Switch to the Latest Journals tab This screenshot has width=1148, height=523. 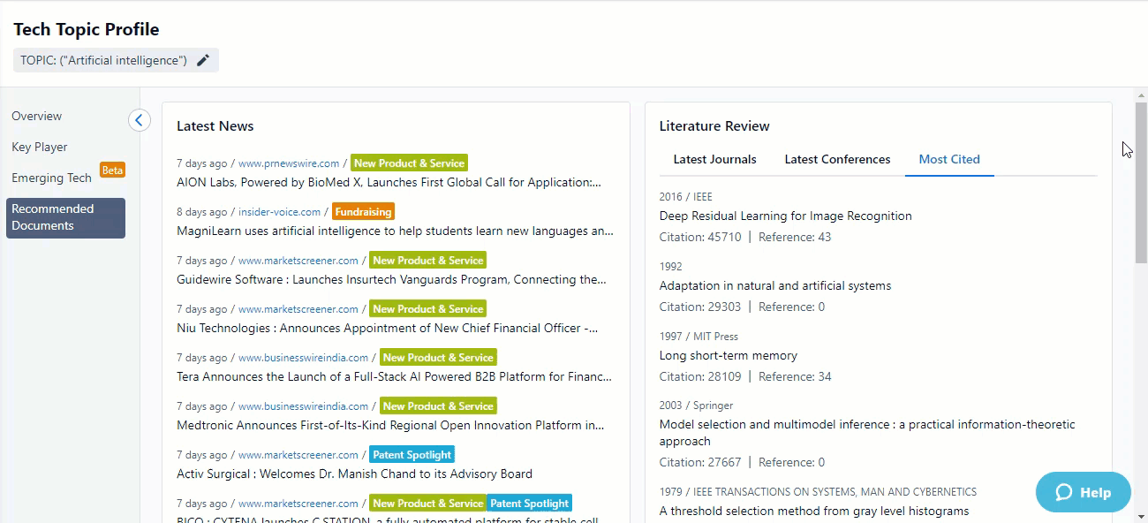(714, 159)
